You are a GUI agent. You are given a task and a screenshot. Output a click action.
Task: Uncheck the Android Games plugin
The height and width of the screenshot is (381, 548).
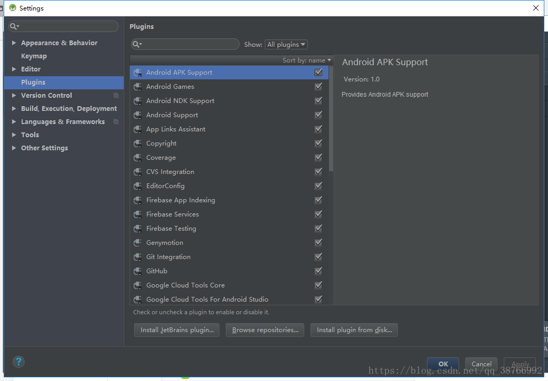click(318, 87)
